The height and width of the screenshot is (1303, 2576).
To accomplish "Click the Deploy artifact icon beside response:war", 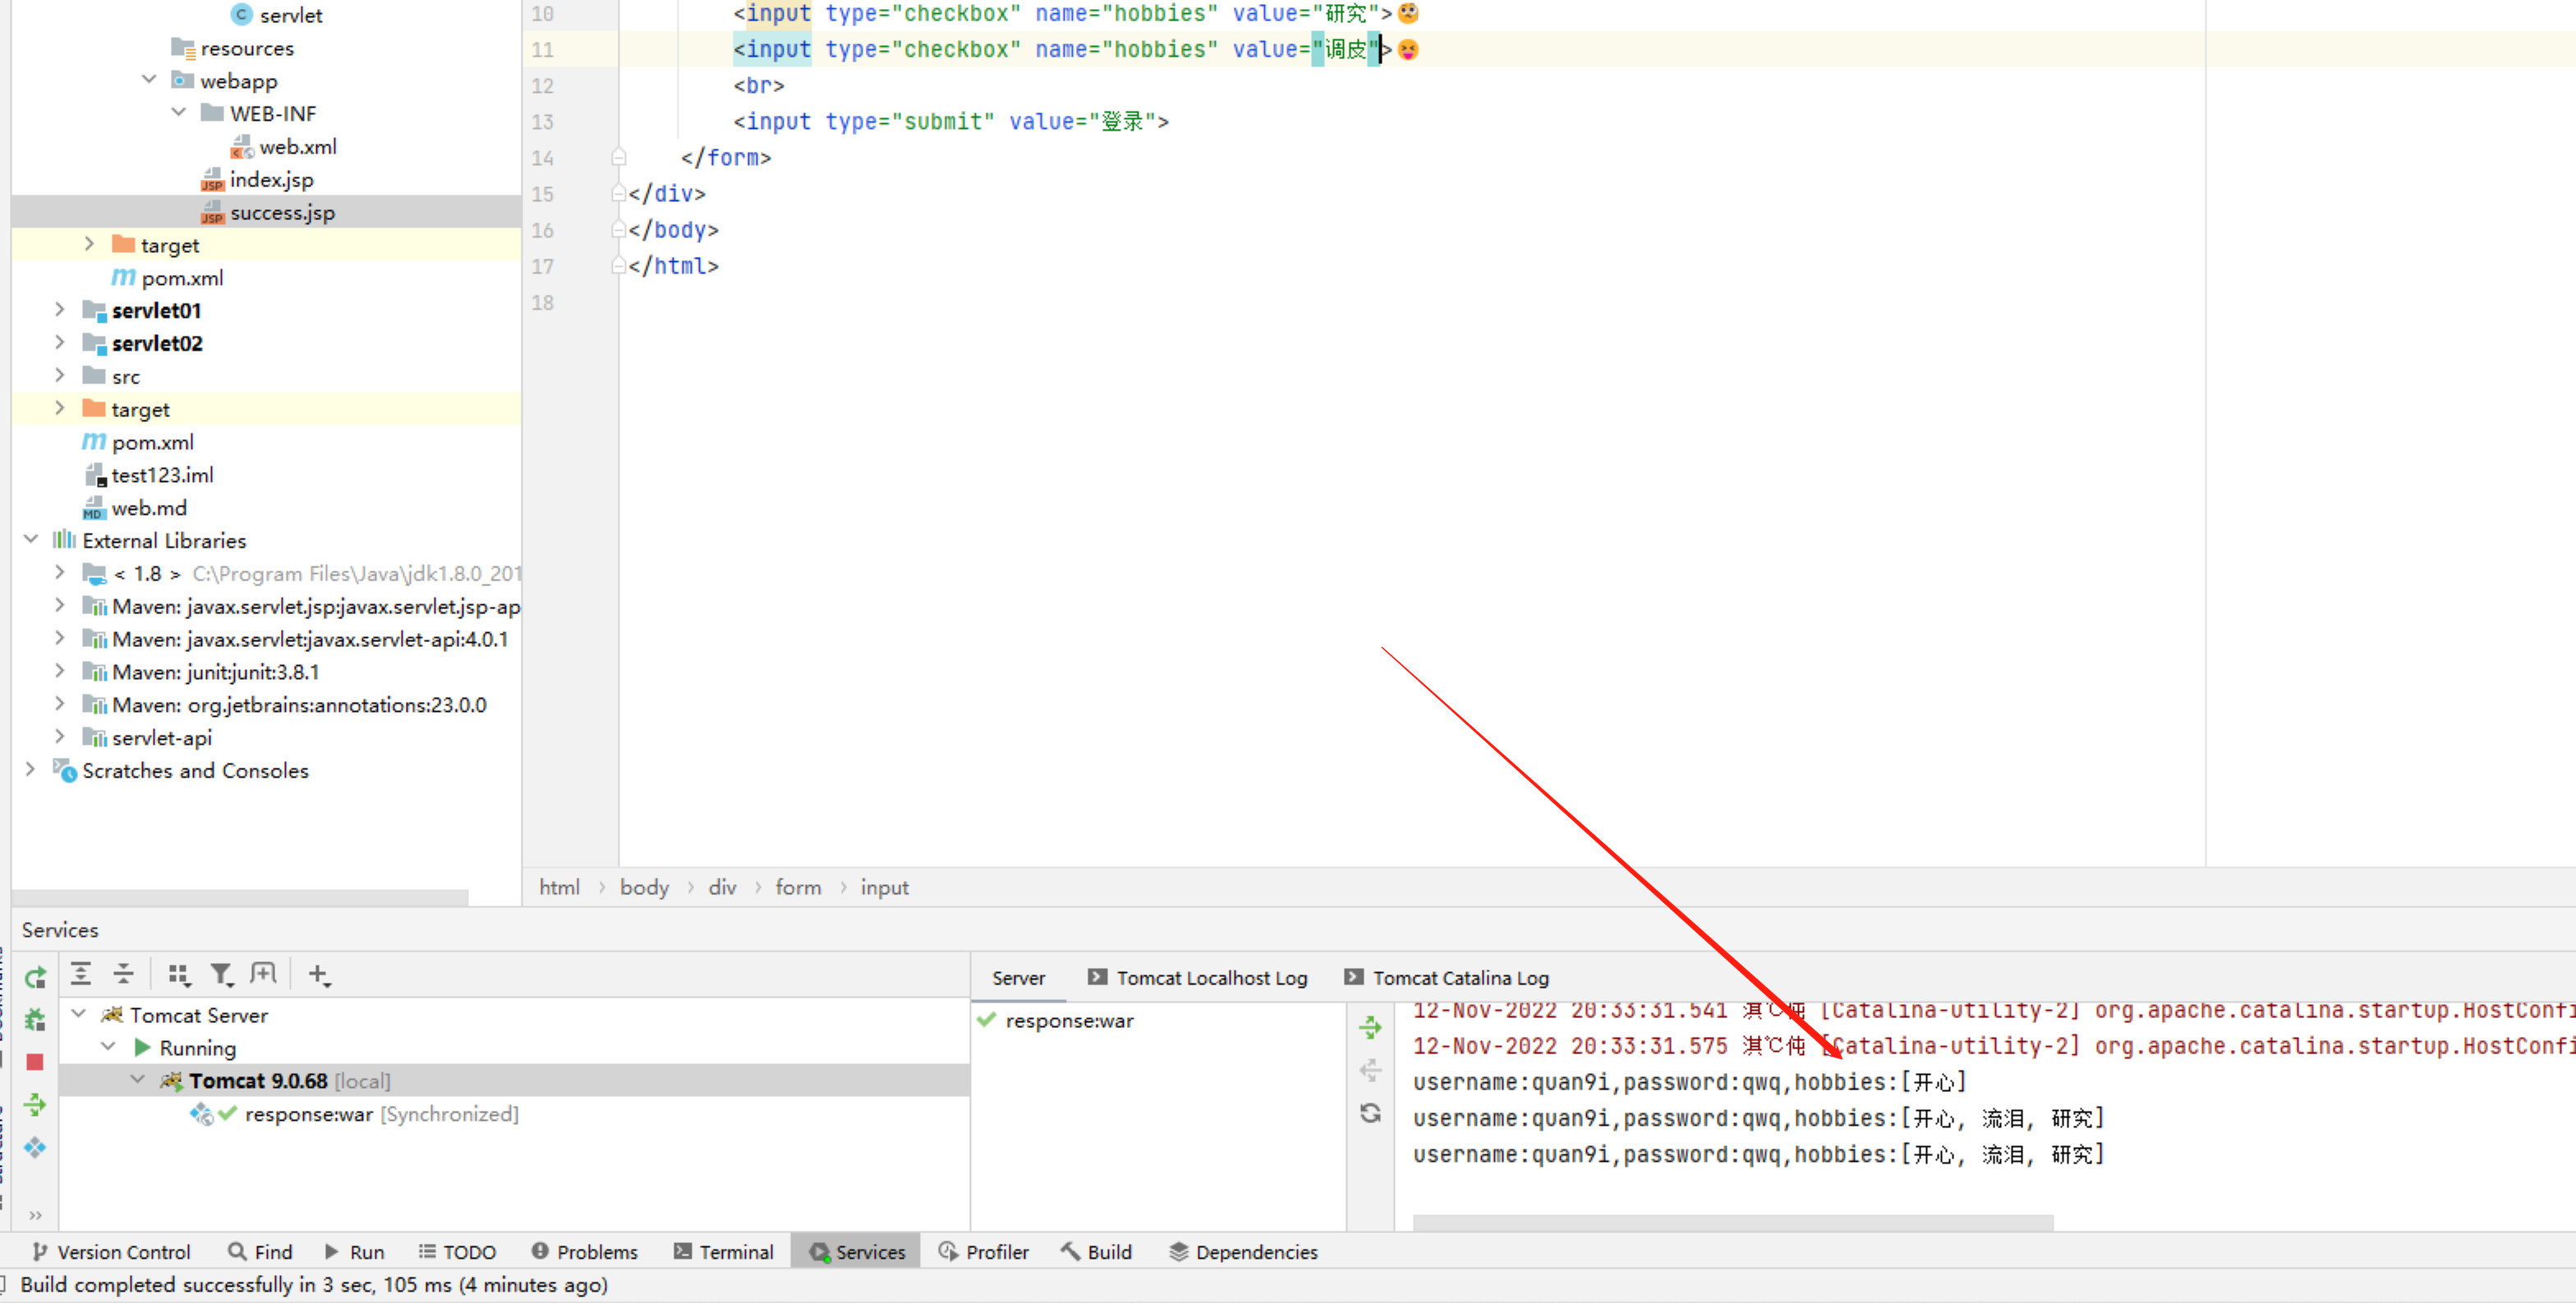I will (1371, 1027).
